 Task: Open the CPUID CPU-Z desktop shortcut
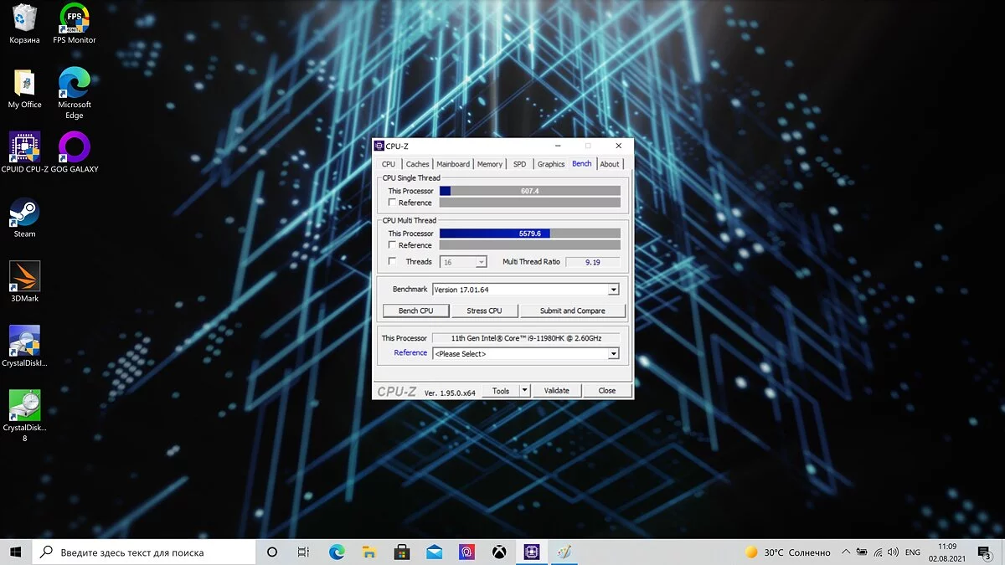[24, 148]
